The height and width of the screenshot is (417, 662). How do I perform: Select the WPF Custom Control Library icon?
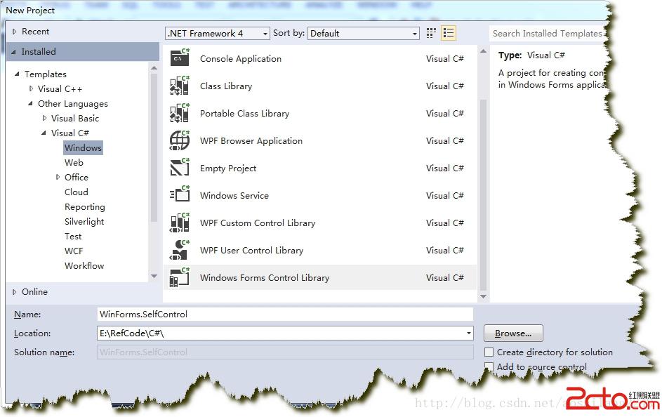(x=180, y=223)
